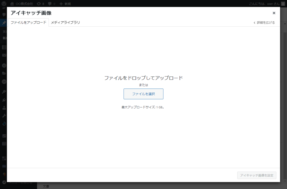
Task: Click the Users person icon in sidebar
Action: pyautogui.click(x=4, y=108)
